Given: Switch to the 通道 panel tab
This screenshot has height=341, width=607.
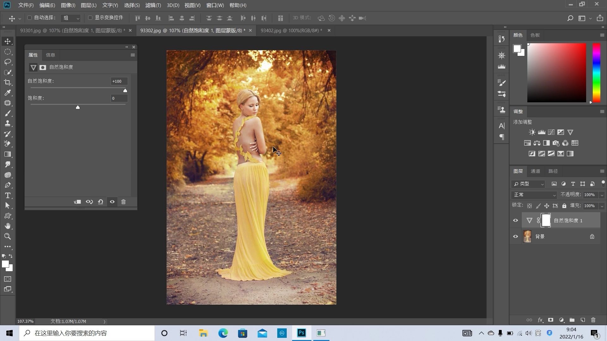Looking at the screenshot, I should point(535,171).
